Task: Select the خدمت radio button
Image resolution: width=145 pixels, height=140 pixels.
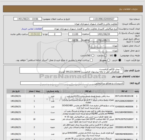Action: tap(105, 56)
